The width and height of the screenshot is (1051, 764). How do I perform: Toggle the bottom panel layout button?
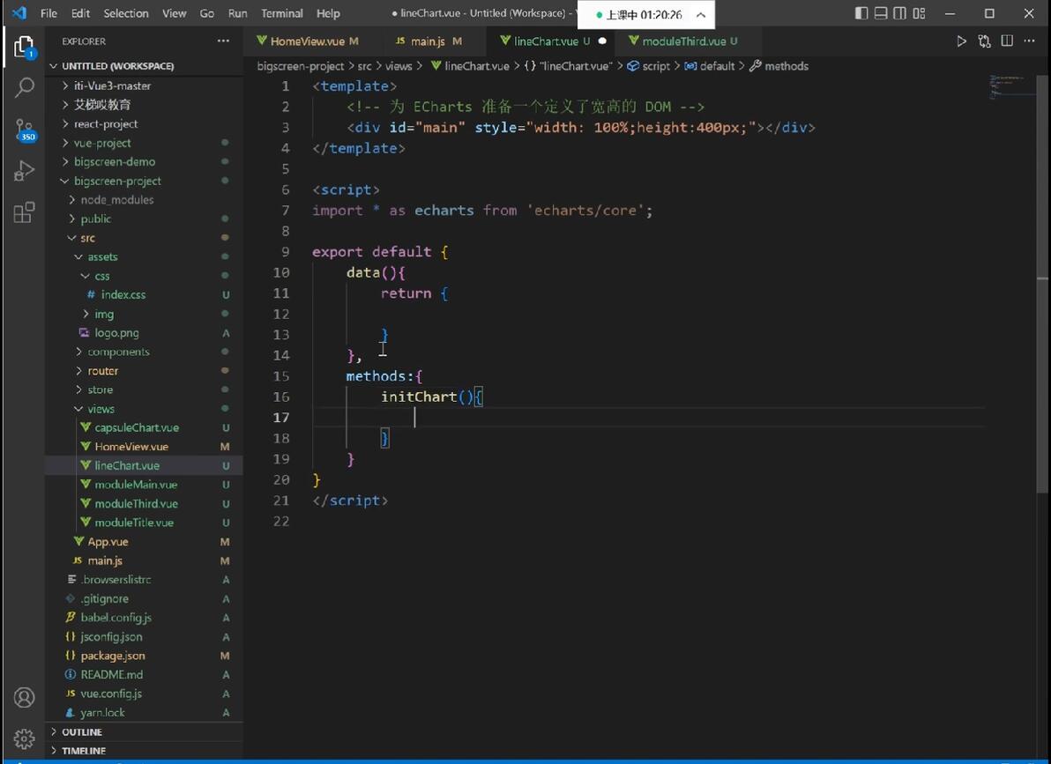[881, 13]
